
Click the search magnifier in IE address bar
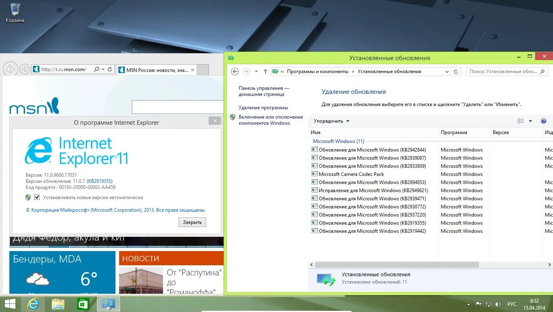pos(96,69)
